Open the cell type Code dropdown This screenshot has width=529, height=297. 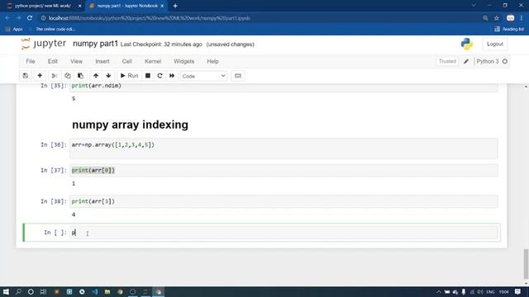pyautogui.click(x=204, y=76)
